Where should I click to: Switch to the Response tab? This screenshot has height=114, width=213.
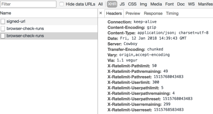[x=153, y=13]
